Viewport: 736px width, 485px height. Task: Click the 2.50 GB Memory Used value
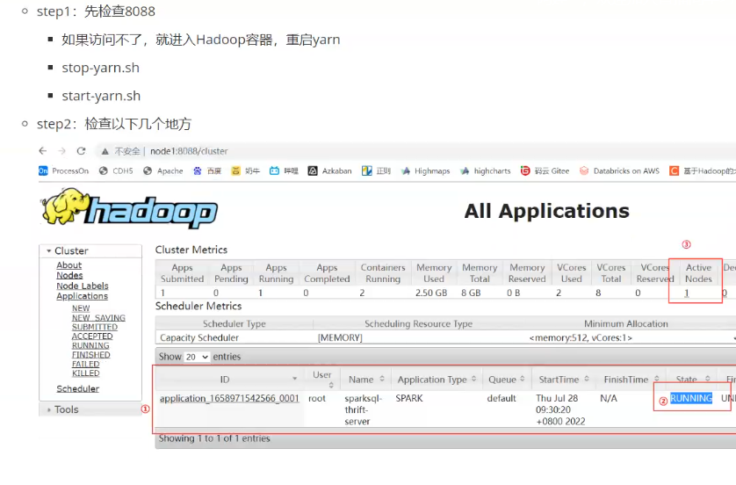click(431, 293)
